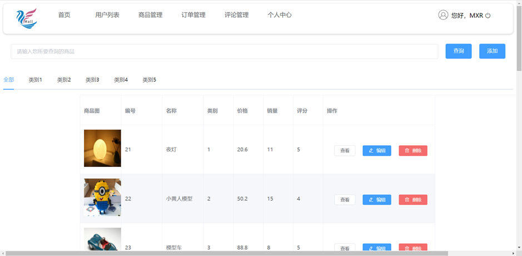The height and width of the screenshot is (256, 522).
Task: Open 评论管理 navigation item
Action: click(x=237, y=15)
